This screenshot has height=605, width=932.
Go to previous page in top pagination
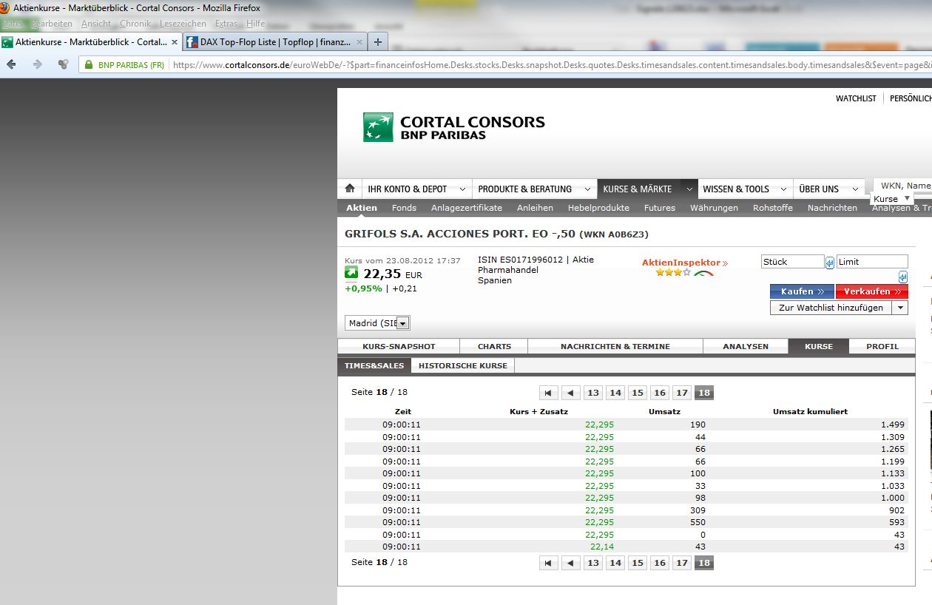click(x=570, y=393)
